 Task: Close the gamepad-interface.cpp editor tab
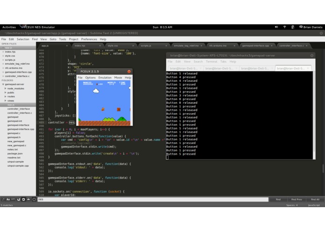click(x=272, y=46)
